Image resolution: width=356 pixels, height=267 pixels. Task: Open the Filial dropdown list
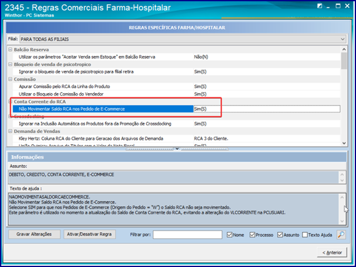tap(342, 39)
